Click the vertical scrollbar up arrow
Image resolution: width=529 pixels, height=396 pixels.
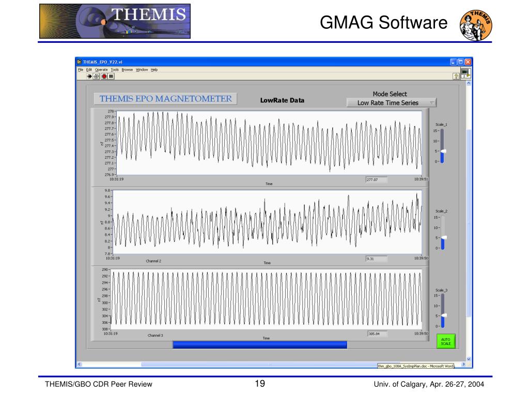click(469, 83)
